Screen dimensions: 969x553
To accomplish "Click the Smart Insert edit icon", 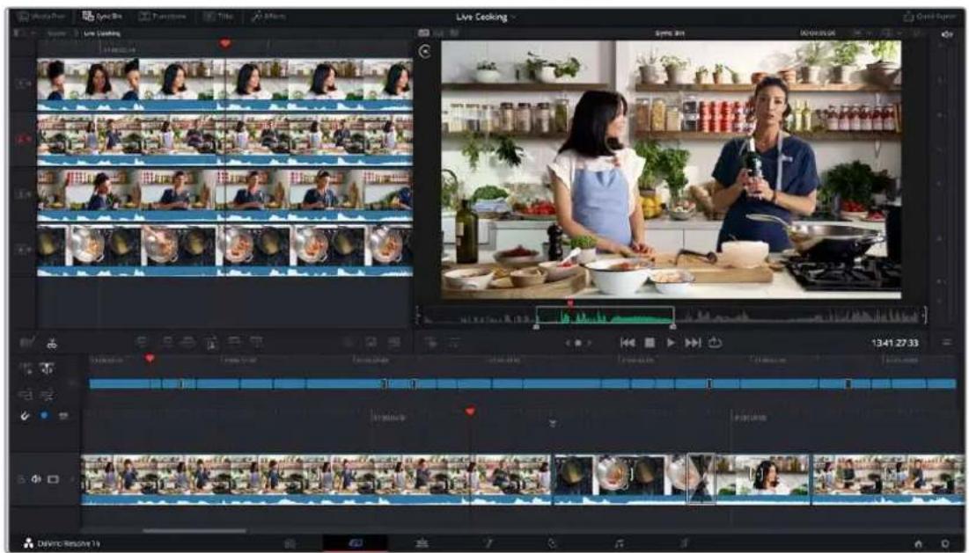I will [x=142, y=342].
